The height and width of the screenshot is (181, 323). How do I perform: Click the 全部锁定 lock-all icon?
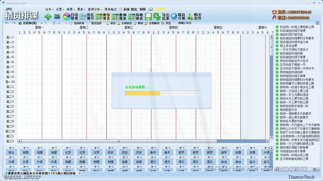pyautogui.click(x=119, y=23)
